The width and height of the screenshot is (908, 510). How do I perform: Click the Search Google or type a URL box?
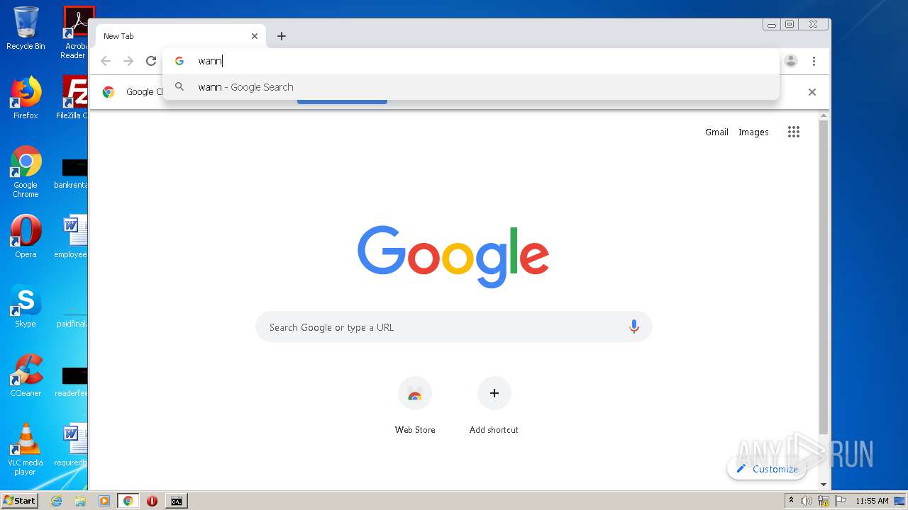454,327
